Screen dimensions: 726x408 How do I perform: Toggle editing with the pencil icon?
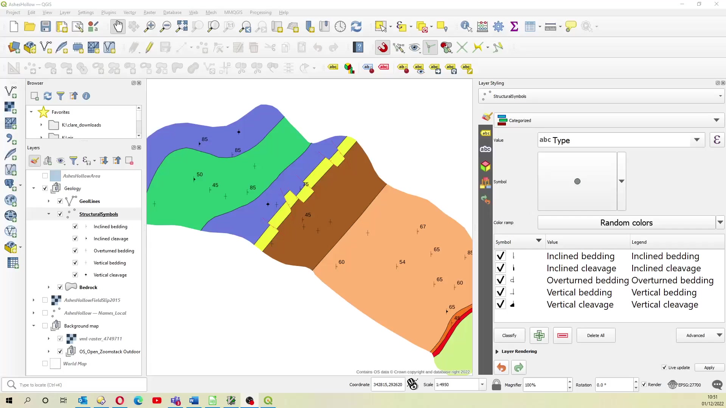tap(149, 47)
